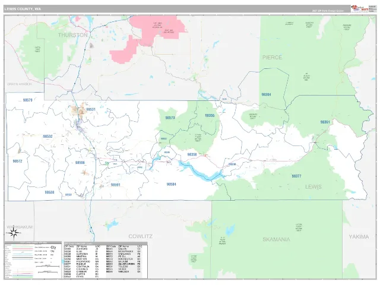Screen dimensions: 380x285
Task: Select ZIP code 98570 on map
Action: tap(170, 118)
